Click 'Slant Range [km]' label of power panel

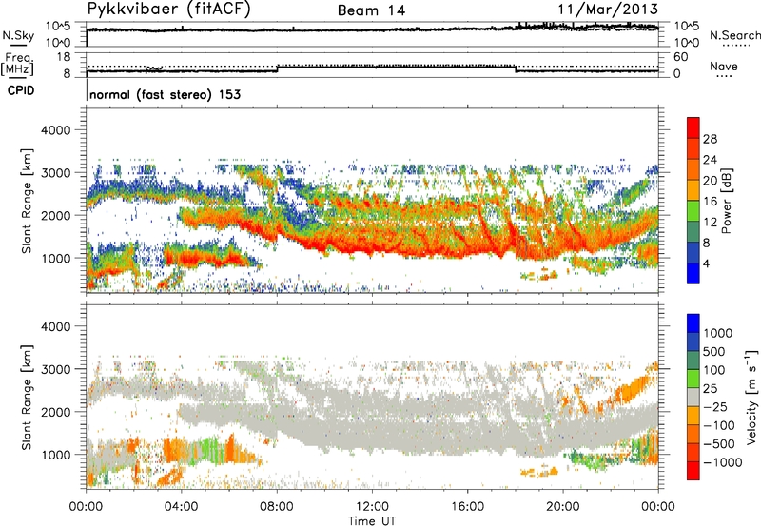[x=27, y=201]
